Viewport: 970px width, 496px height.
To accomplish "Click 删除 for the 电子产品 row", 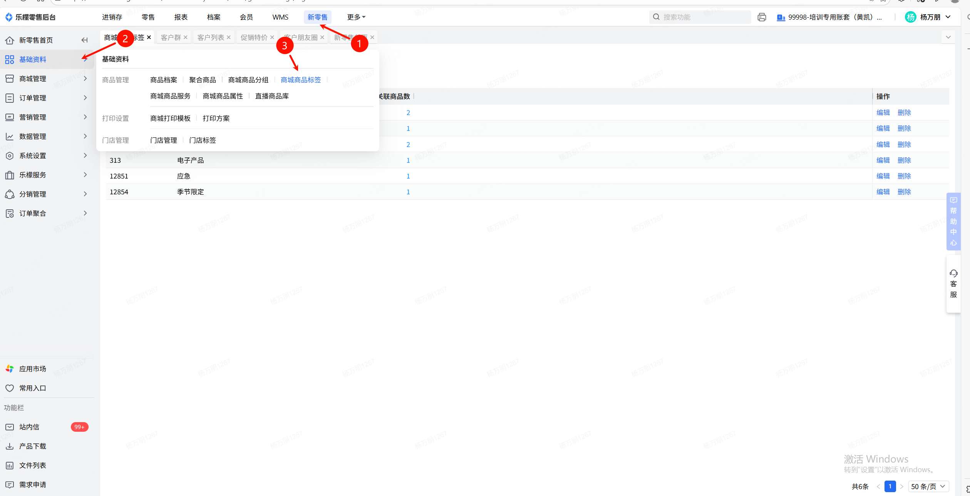I will click(x=904, y=160).
